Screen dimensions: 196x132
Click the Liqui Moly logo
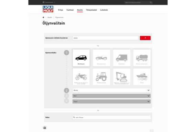(x=48, y=9)
